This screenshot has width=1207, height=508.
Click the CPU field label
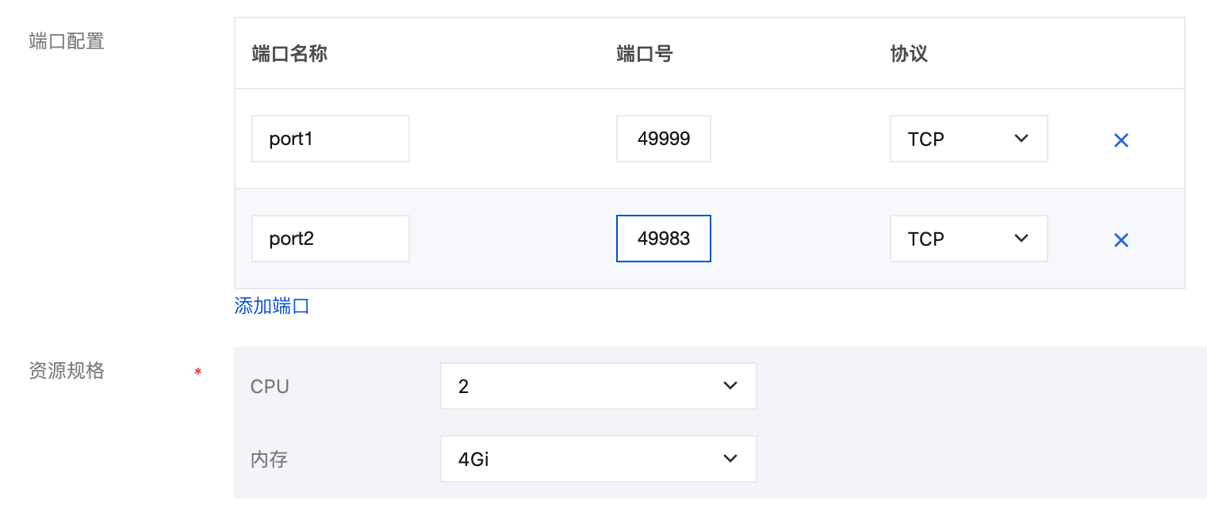[270, 387]
